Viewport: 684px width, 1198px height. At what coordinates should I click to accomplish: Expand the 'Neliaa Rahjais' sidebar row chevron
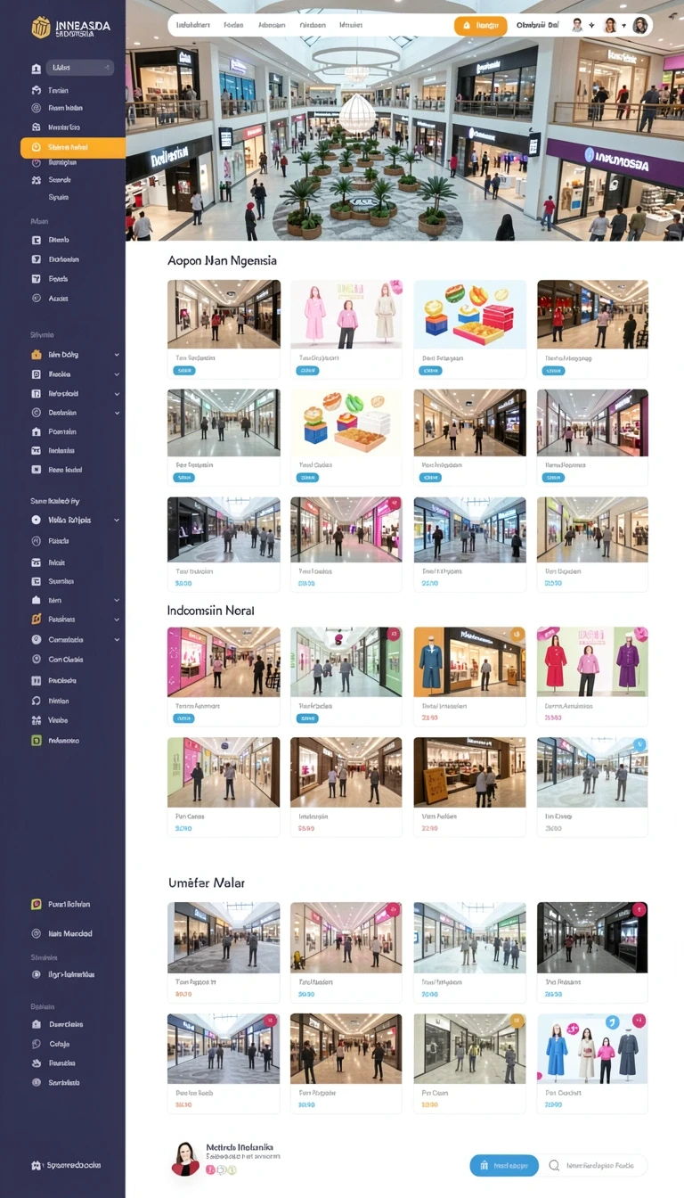click(x=117, y=520)
